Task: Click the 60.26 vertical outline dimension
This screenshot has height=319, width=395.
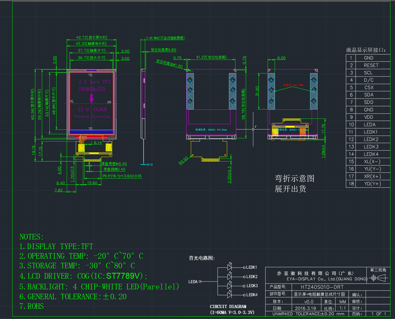Action: click(33, 104)
